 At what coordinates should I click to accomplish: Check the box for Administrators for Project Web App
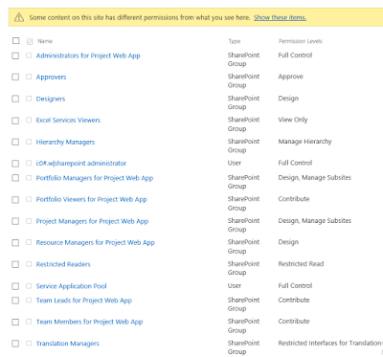[15, 56]
